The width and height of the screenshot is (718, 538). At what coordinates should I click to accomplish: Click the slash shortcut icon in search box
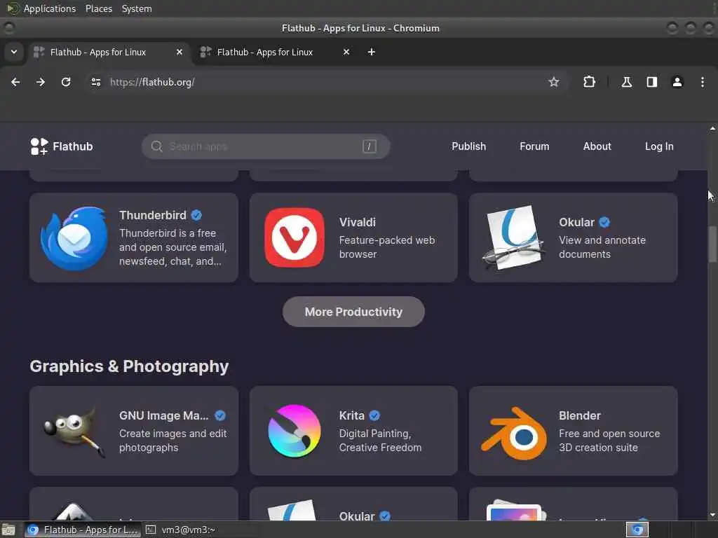point(369,146)
